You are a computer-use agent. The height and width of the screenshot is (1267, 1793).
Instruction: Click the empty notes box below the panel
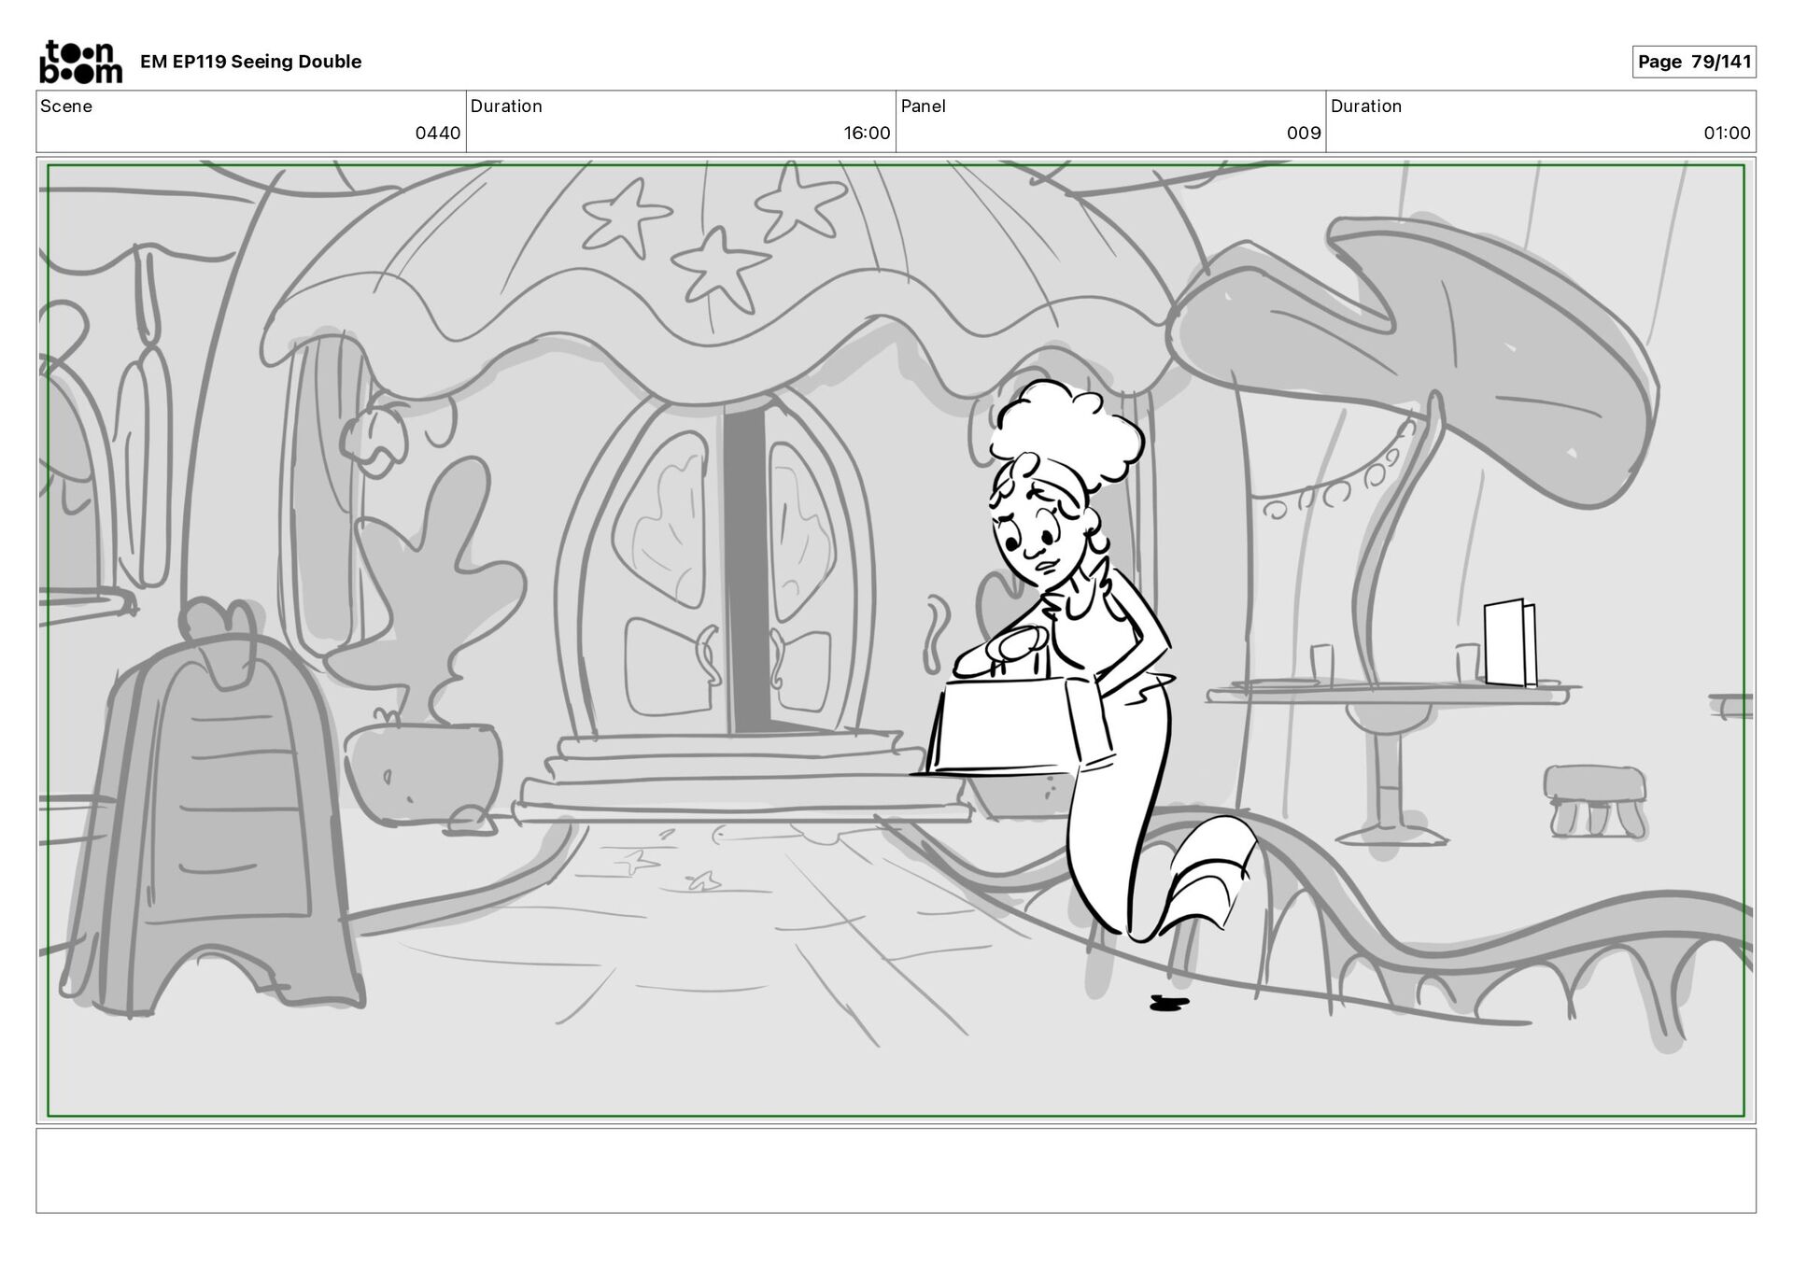(896, 1170)
